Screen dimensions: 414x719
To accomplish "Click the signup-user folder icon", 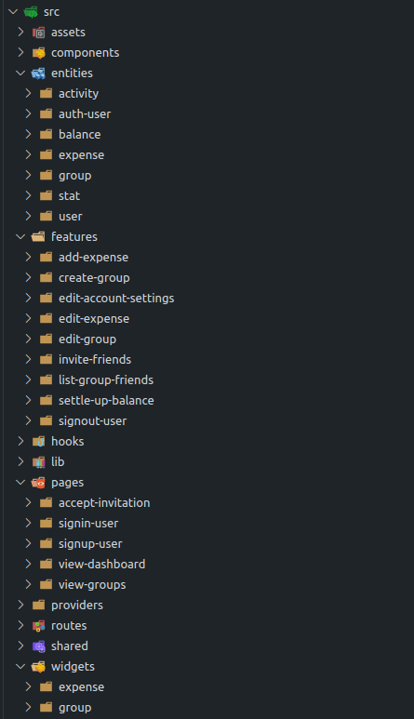I will tap(46, 544).
